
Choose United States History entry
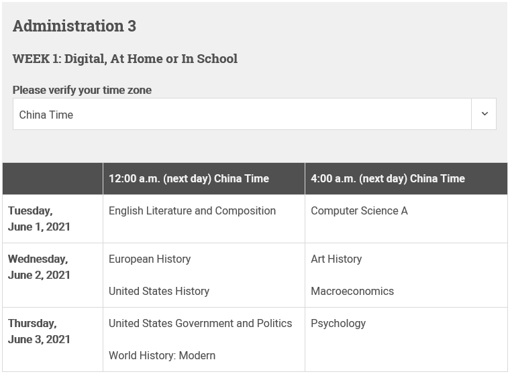(159, 291)
